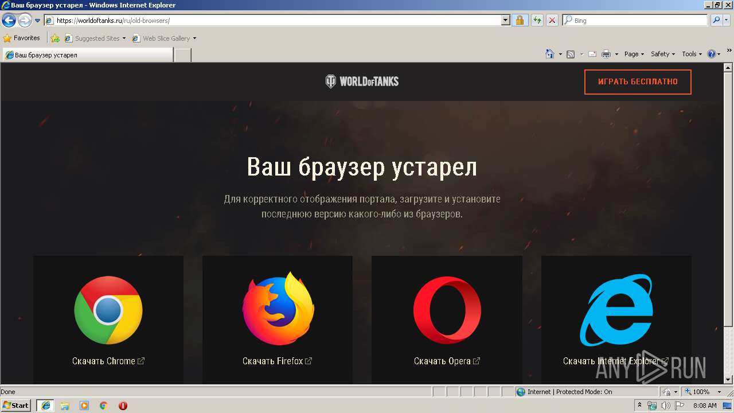The height and width of the screenshot is (413, 734).
Task: Open the search provider dropdown arrow
Action: 728,20
